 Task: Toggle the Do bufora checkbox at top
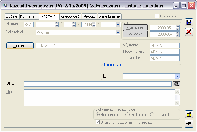click(x=157, y=16)
